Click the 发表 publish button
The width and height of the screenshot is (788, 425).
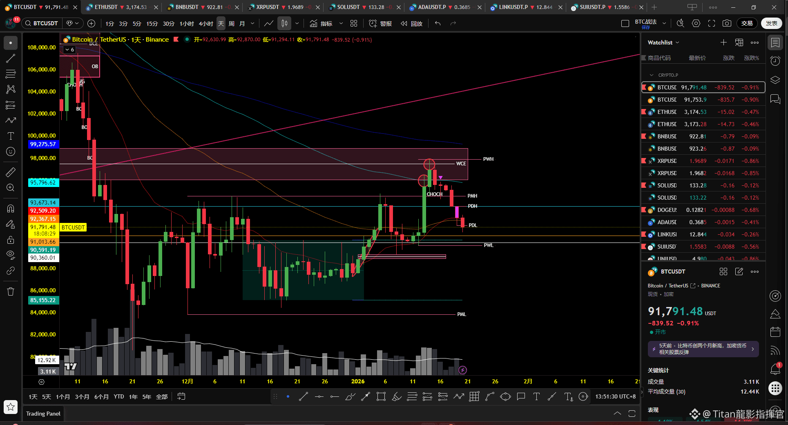pyautogui.click(x=772, y=23)
